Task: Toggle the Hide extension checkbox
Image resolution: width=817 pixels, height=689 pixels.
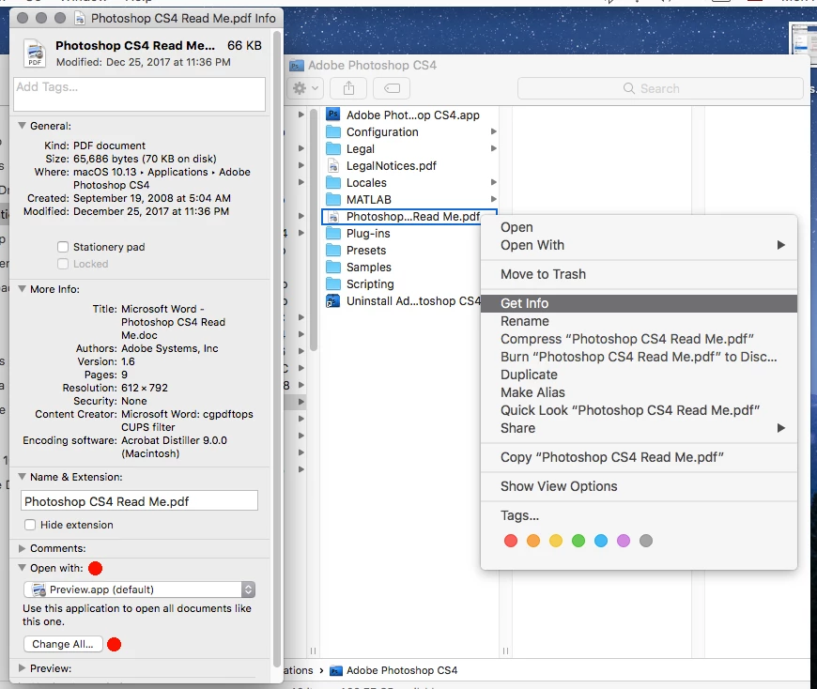Action: (x=30, y=525)
